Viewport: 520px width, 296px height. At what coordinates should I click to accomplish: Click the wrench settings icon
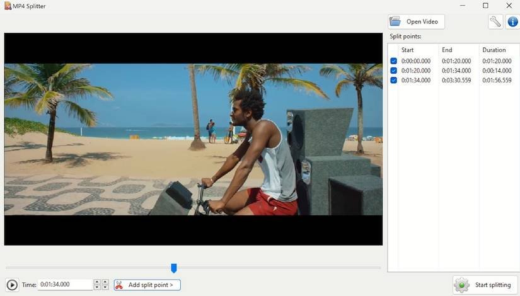coord(495,22)
